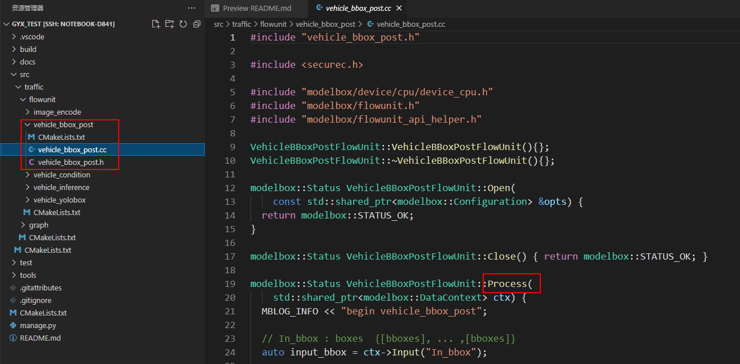The height and width of the screenshot is (364, 740).
Task: Open CMakeLists.txt under flowunit folder
Action: point(103,213)
